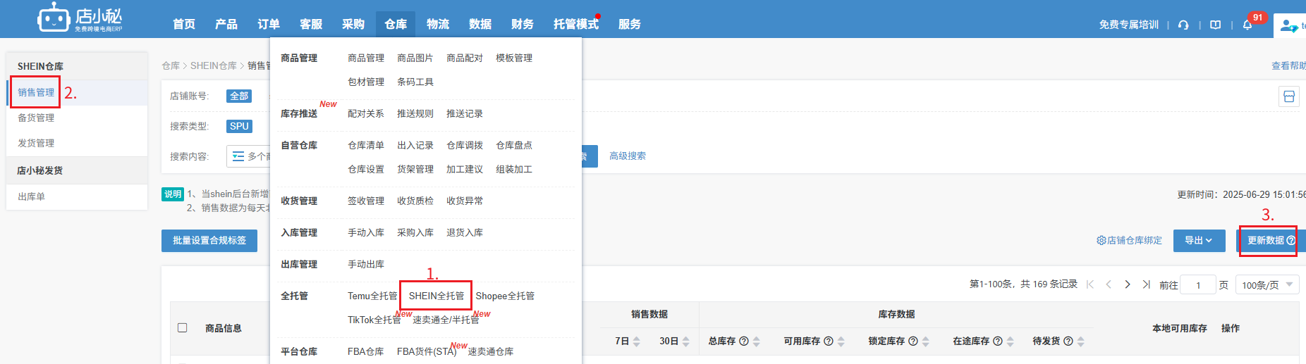Open 产品 in the top navigation
Image resolution: width=1306 pixels, height=364 pixels.
pos(226,25)
